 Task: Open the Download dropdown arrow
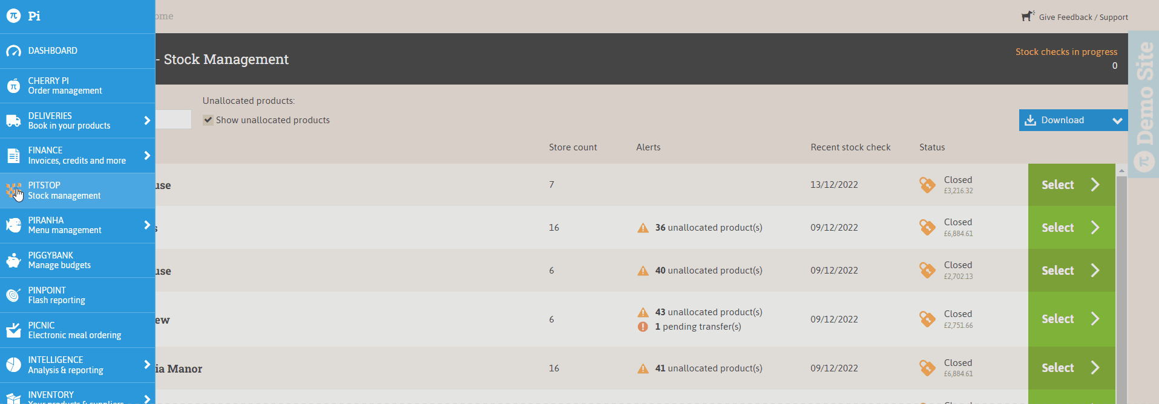[x=1117, y=121]
